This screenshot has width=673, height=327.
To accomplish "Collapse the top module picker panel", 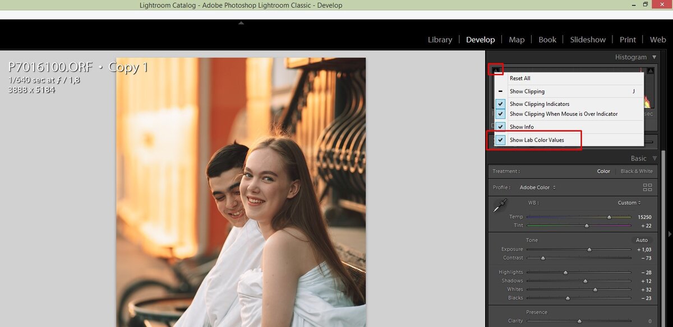I will point(241,23).
